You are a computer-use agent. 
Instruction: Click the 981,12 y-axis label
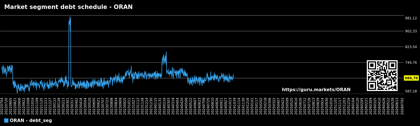411,18
